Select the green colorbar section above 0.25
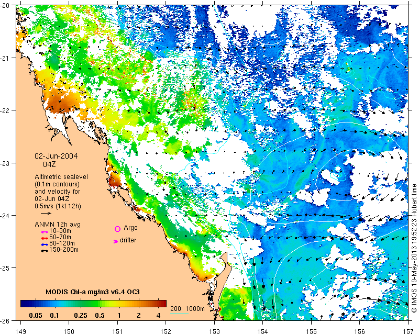The image size is (419, 335). 81,304
